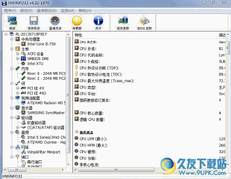231x179 pixels.
Task: Expand the ACPI 设备 node
Action: click(18, 54)
